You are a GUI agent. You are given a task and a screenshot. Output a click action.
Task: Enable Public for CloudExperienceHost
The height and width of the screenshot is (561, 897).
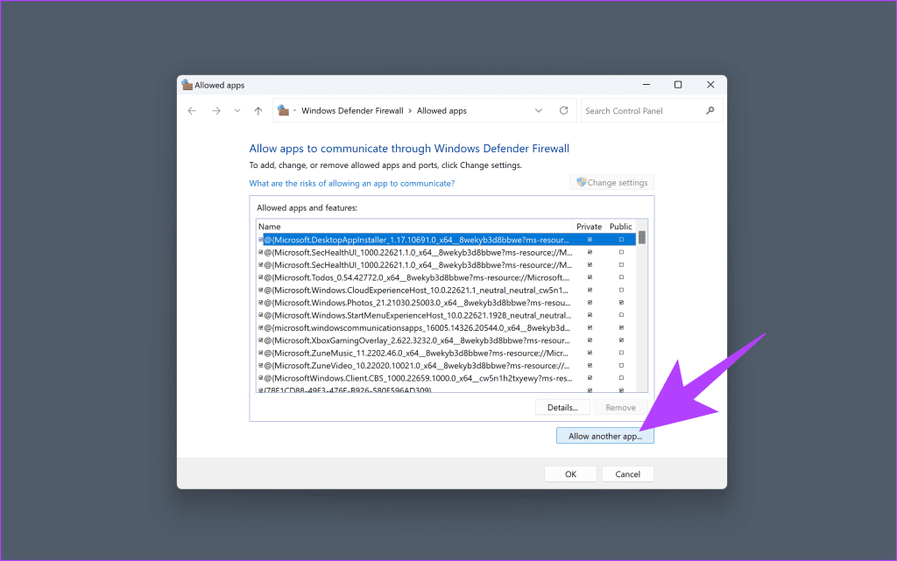pyautogui.click(x=621, y=291)
